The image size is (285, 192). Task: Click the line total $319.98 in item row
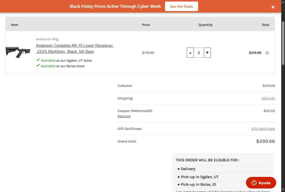pyautogui.click(x=255, y=53)
